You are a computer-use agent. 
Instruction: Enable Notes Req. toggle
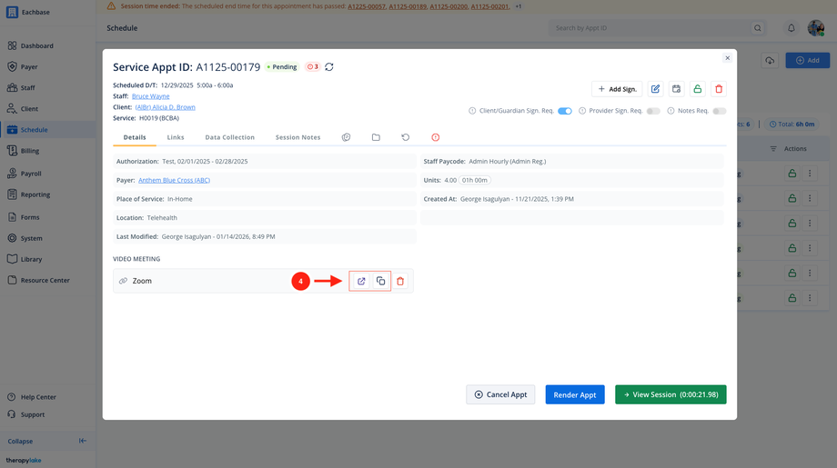click(720, 111)
